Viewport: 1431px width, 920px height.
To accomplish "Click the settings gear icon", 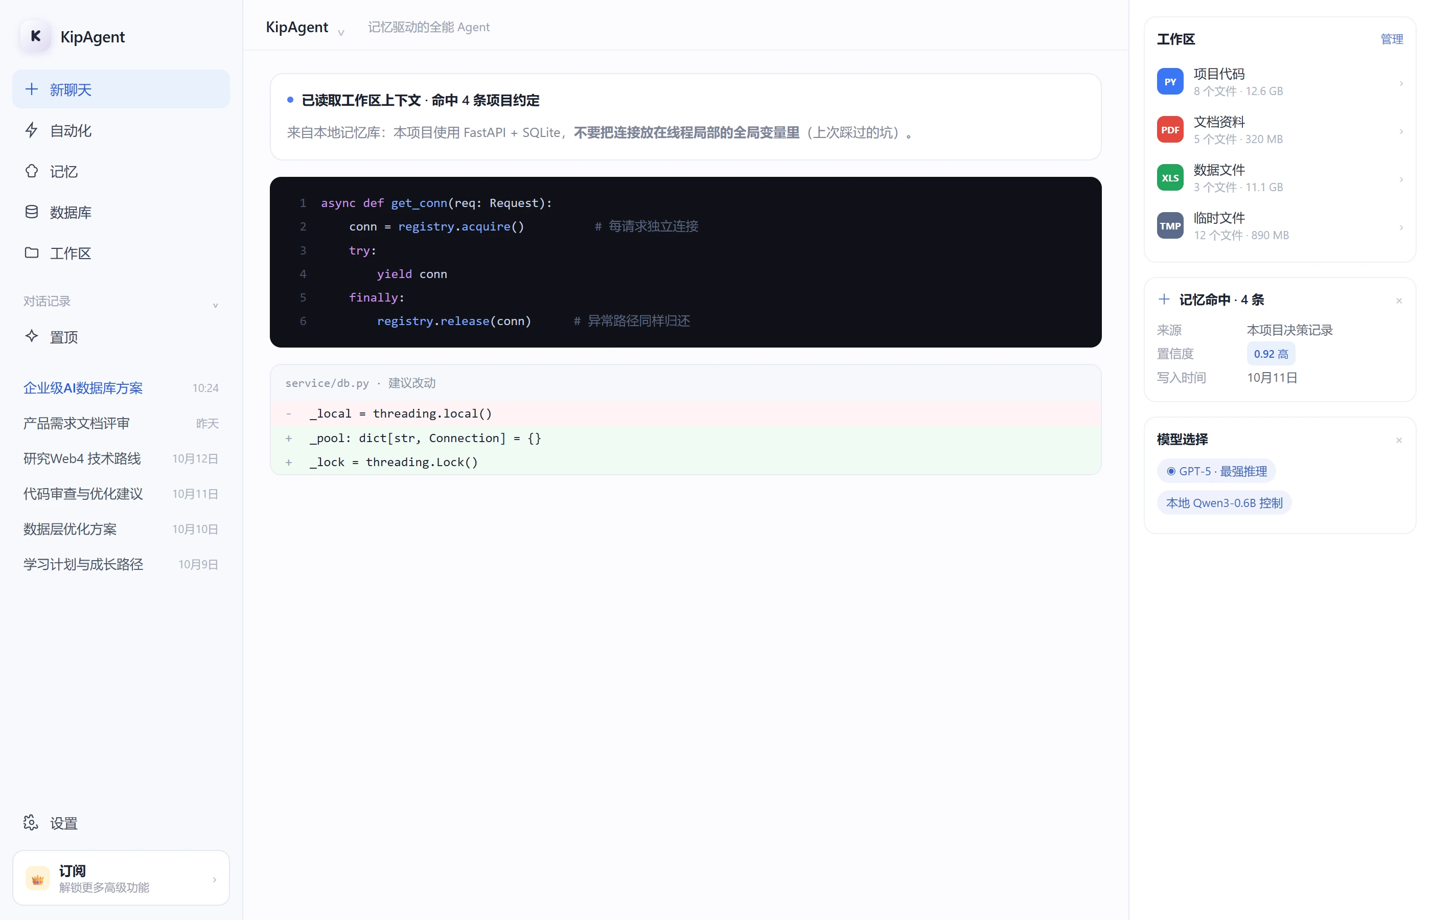I will (x=31, y=822).
